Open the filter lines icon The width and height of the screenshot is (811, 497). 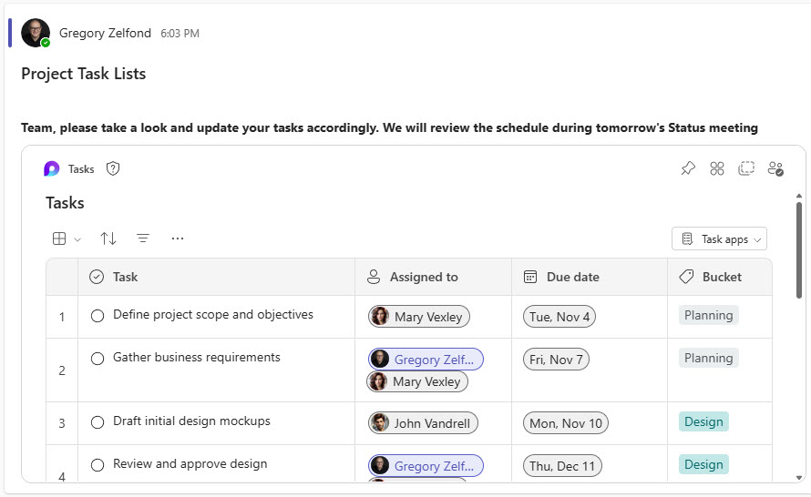(143, 238)
